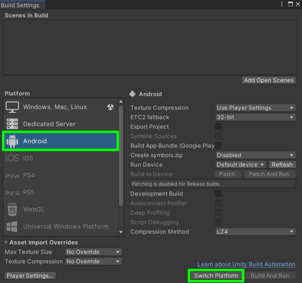The image size is (302, 283).
Task: Click the Windows, Mac, Linux monitor icon
Action: click(x=12, y=107)
